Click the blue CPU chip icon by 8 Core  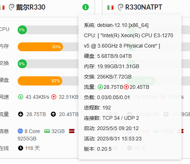coord(20,131)
